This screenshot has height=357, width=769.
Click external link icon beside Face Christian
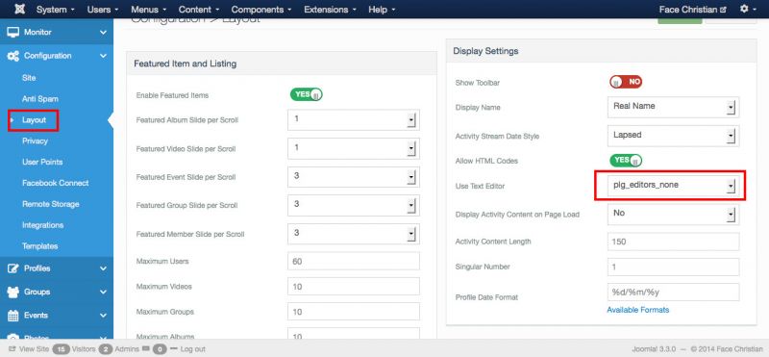tap(723, 10)
